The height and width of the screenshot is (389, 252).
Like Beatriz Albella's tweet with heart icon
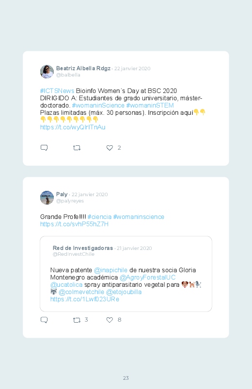110,148
